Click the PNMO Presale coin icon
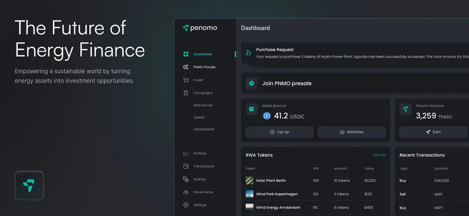 pyautogui.click(x=186, y=67)
